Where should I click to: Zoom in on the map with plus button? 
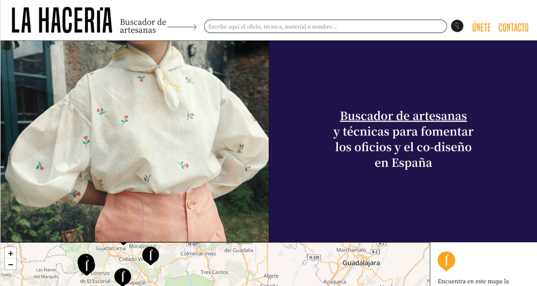(x=11, y=253)
